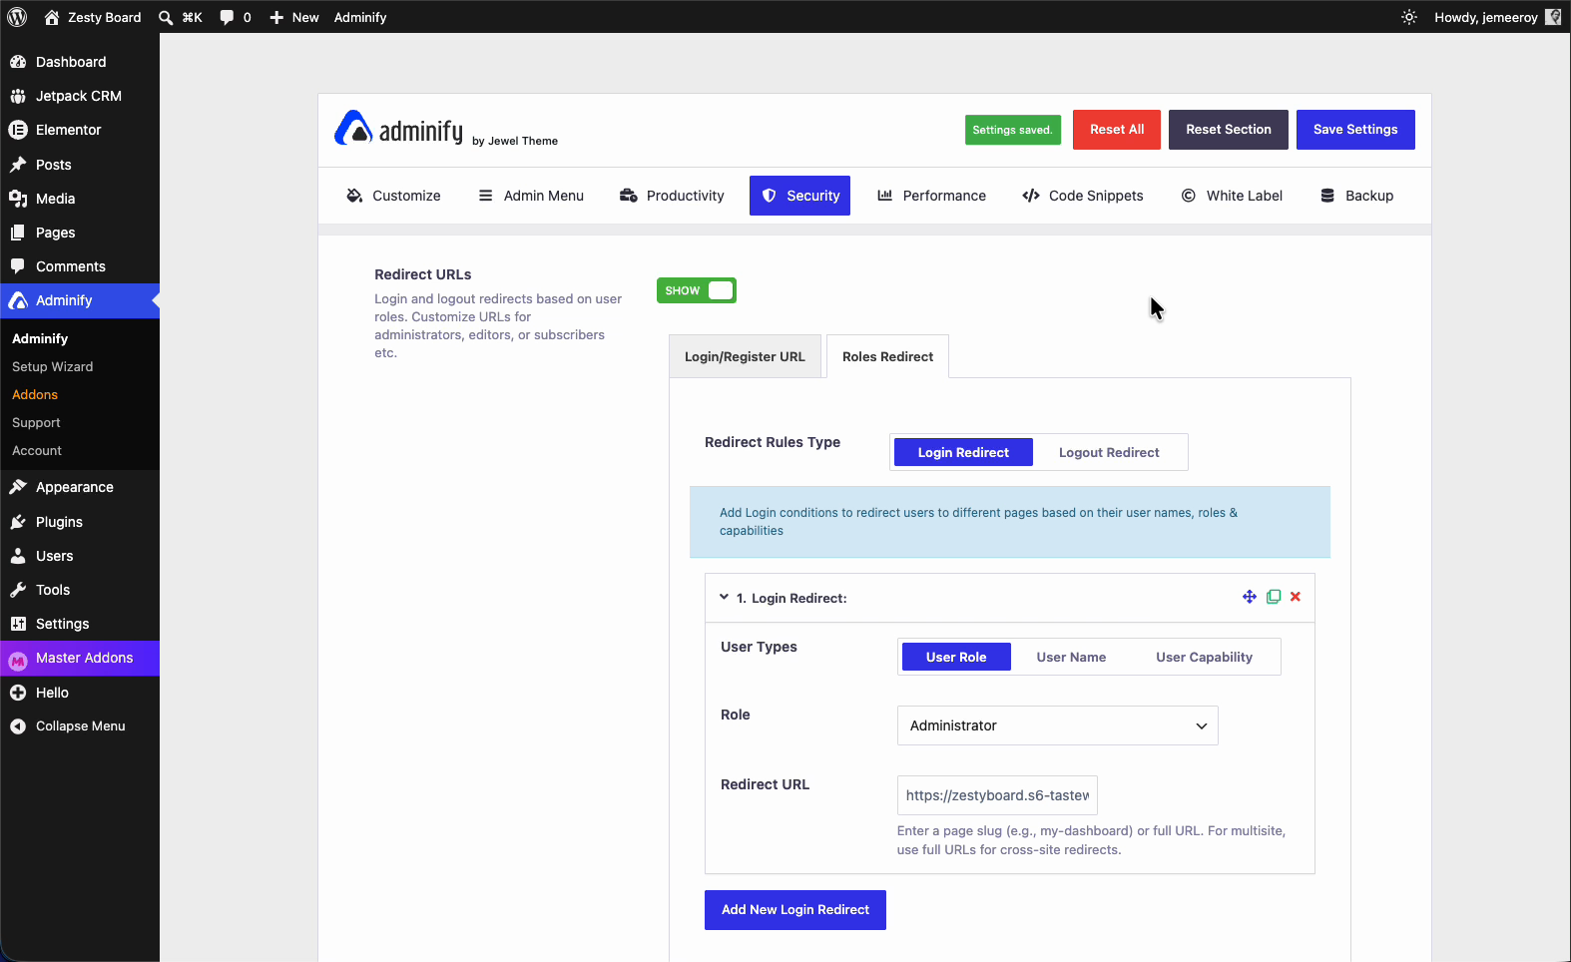
Task: Switch to the Login/Register URL tab
Action: point(745,356)
